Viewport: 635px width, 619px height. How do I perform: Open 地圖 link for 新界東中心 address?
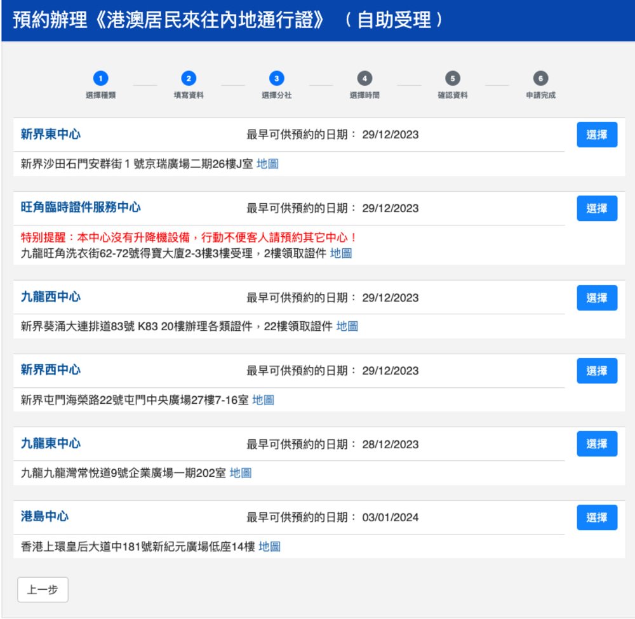pos(267,164)
